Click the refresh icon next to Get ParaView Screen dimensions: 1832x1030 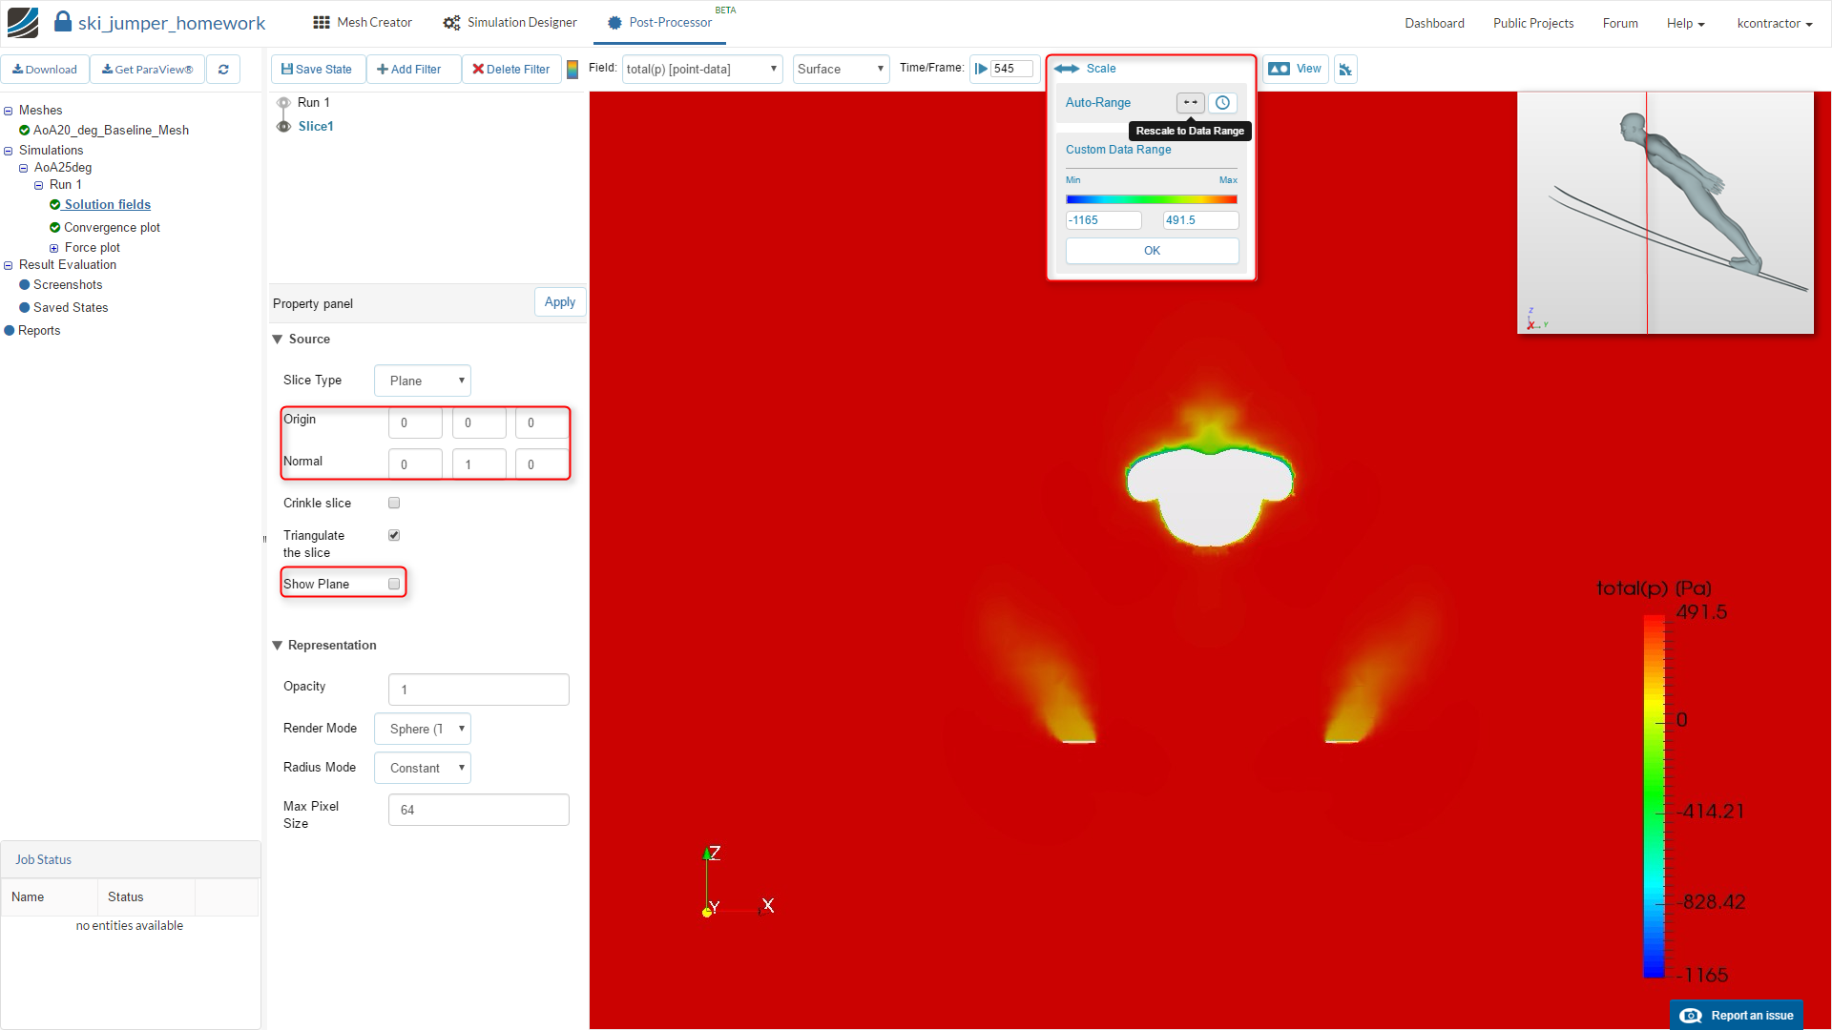pyautogui.click(x=223, y=70)
